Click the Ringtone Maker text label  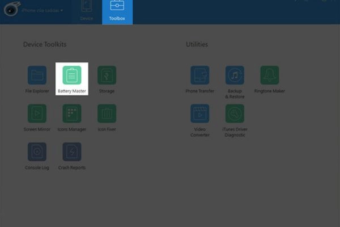[269, 91]
